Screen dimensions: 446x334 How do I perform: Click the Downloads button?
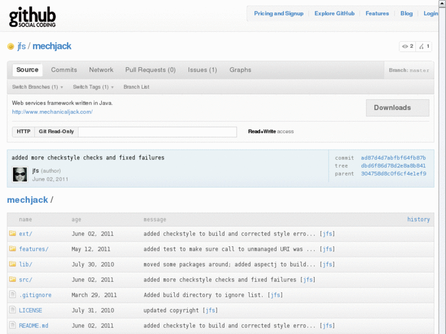(x=398, y=108)
